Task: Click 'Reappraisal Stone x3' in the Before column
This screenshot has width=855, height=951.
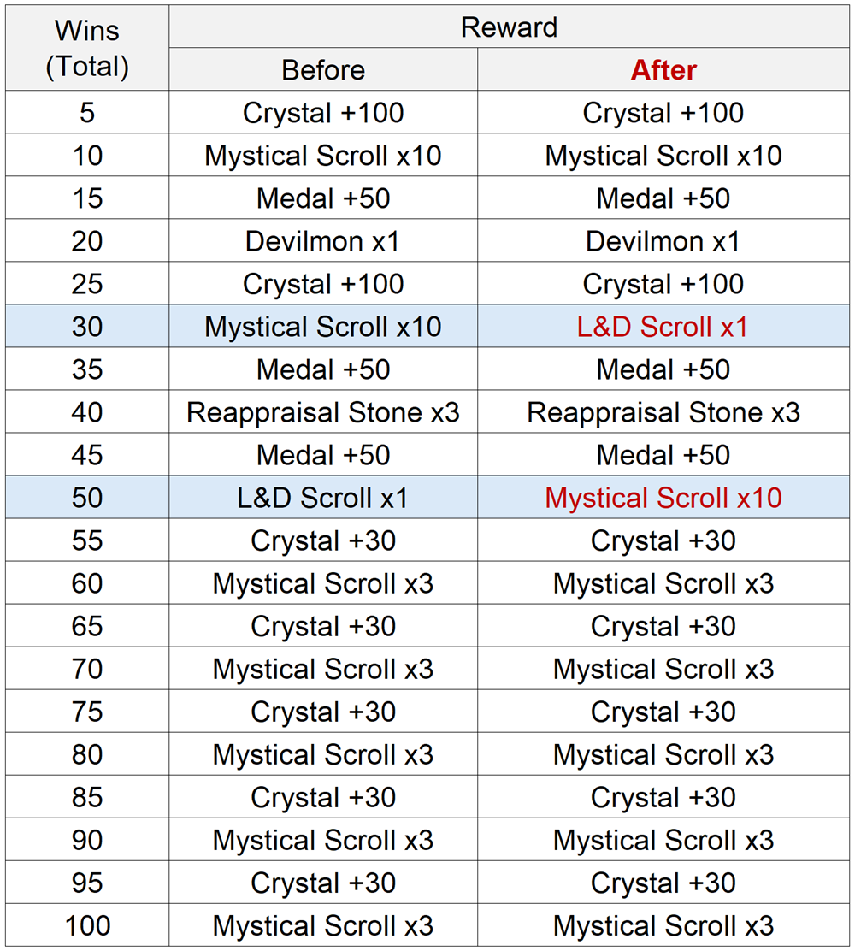Action: [x=323, y=412]
